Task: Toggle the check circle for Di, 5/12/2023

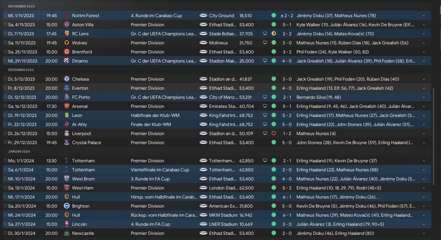Action: (5, 79)
